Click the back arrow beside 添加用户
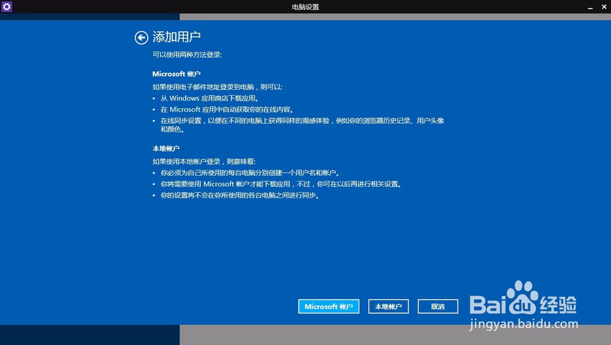 pyautogui.click(x=142, y=38)
